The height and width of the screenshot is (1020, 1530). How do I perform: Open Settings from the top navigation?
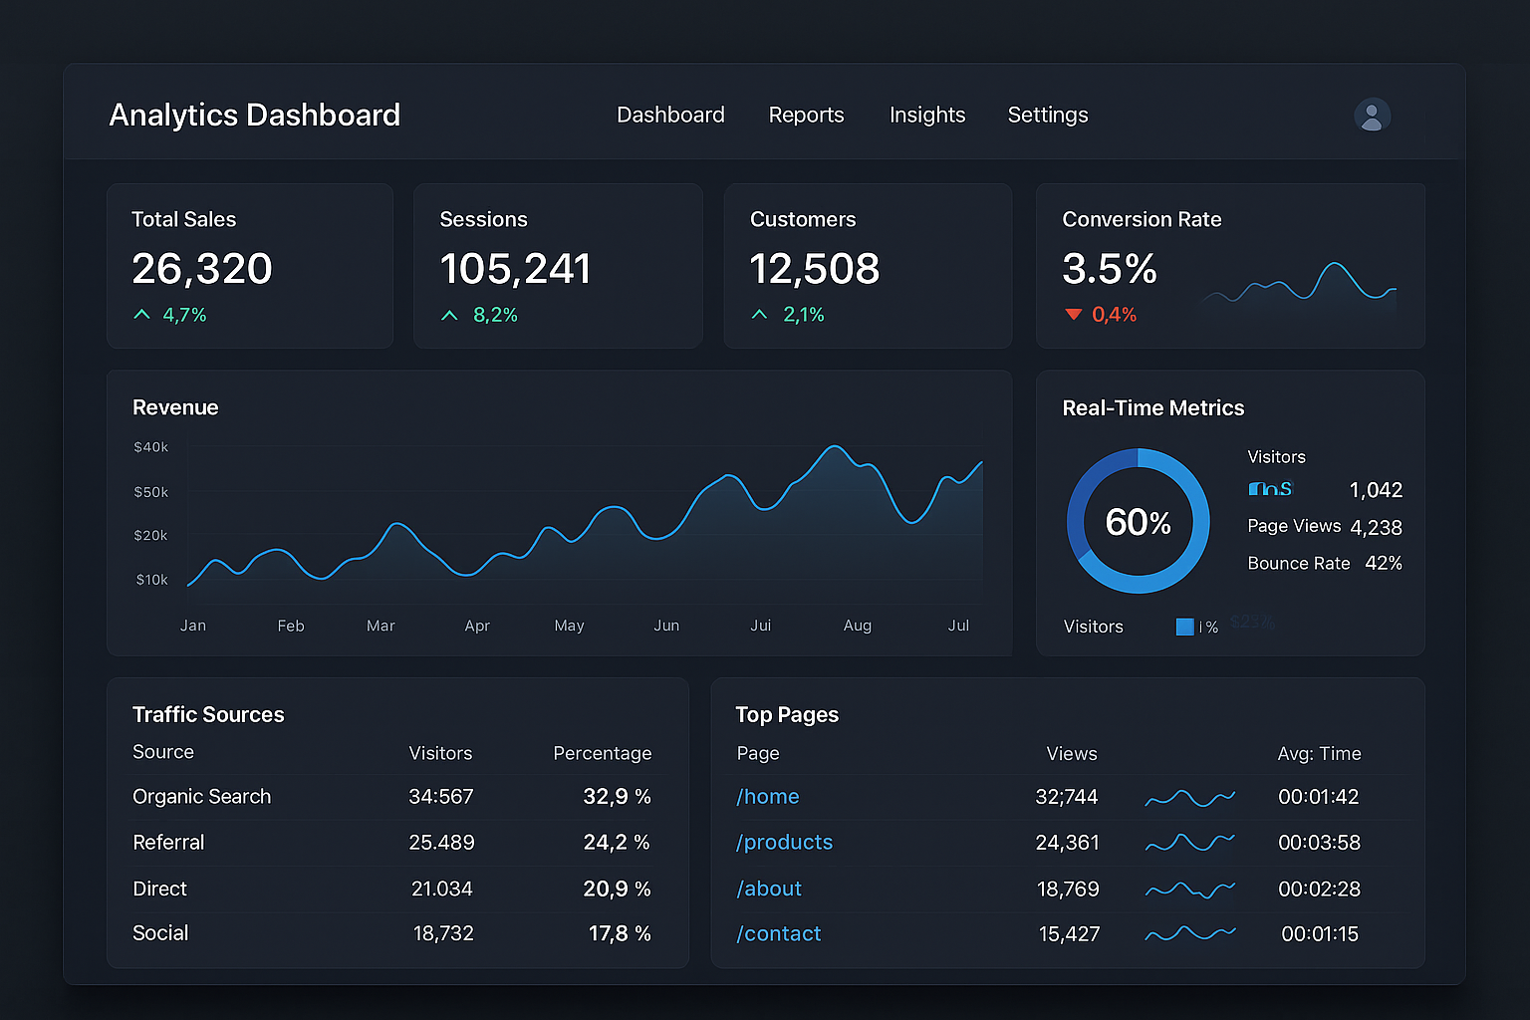tap(1047, 115)
